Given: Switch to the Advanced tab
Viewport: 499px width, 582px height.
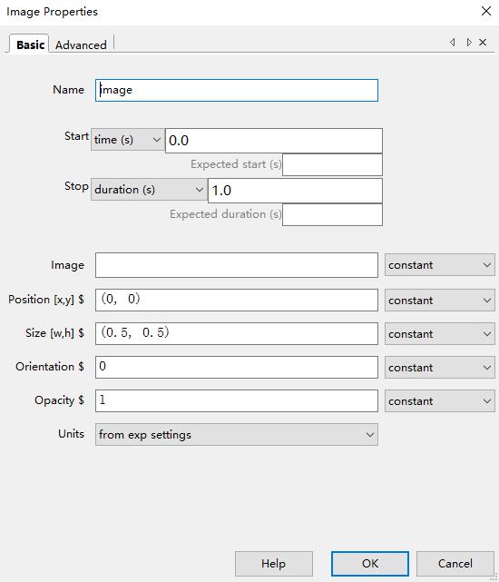Looking at the screenshot, I should click(x=81, y=44).
